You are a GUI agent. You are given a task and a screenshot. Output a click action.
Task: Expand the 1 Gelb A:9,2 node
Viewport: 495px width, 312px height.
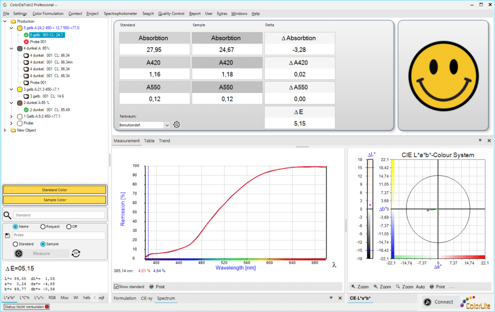(12, 117)
